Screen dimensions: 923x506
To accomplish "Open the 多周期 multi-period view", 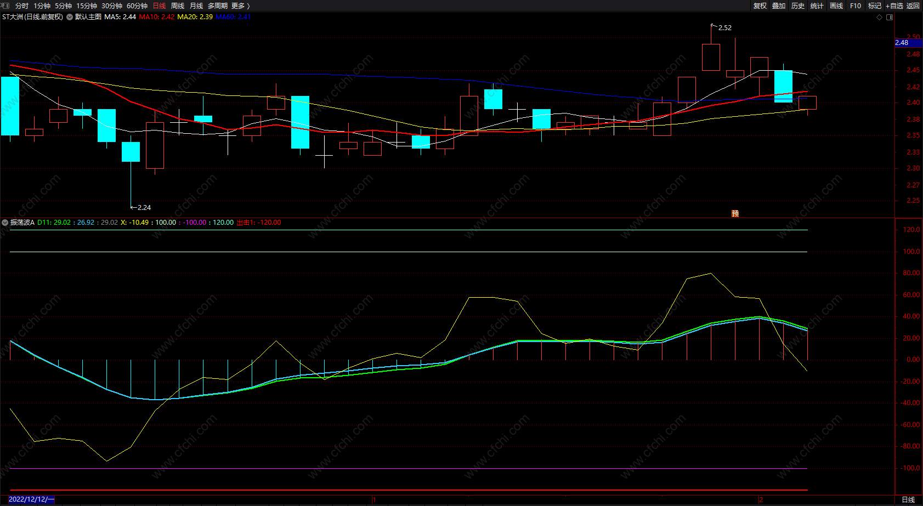I will pos(217,5).
